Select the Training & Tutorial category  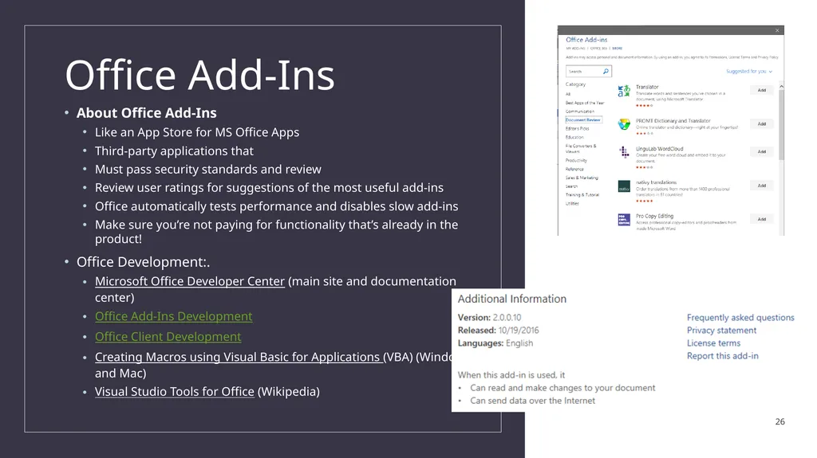[582, 194]
